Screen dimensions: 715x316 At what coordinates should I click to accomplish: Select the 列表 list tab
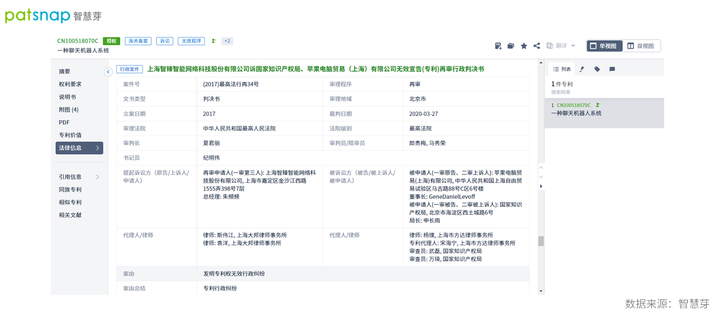coord(562,69)
